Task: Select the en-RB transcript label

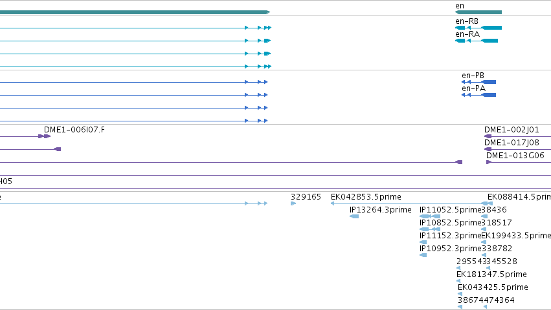Action: [467, 21]
